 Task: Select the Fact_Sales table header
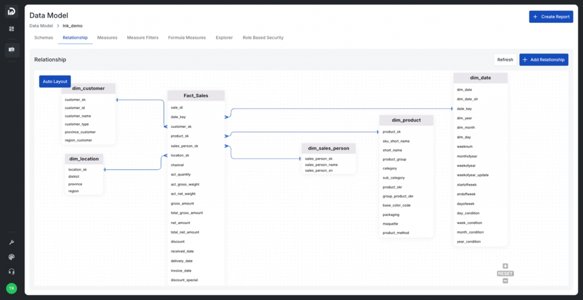[196, 95]
